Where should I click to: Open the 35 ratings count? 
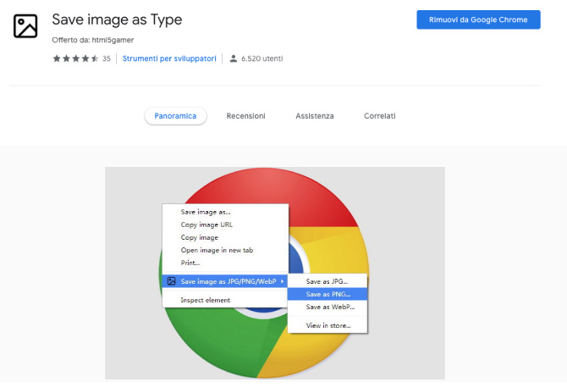point(107,58)
